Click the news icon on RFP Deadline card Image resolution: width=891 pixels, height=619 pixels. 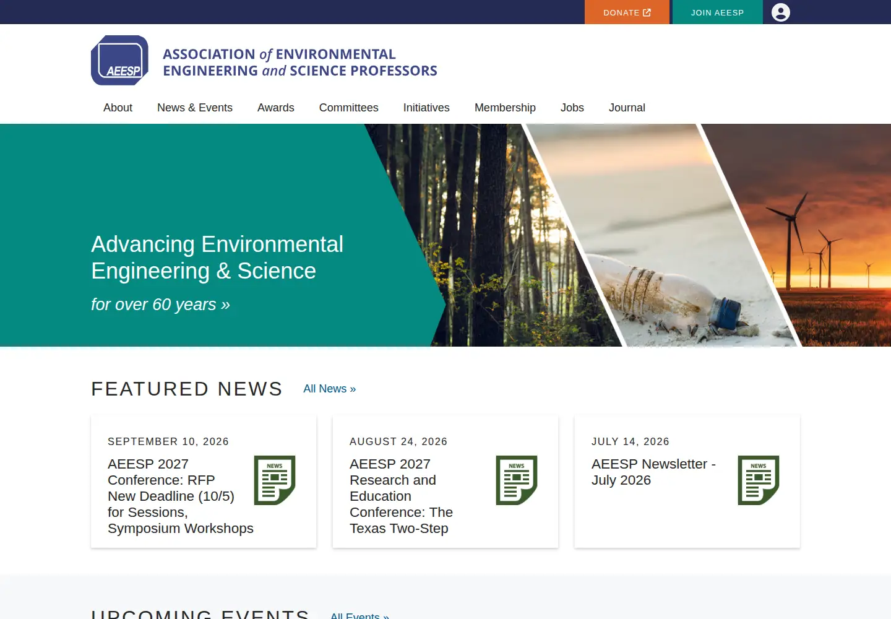coord(275,480)
